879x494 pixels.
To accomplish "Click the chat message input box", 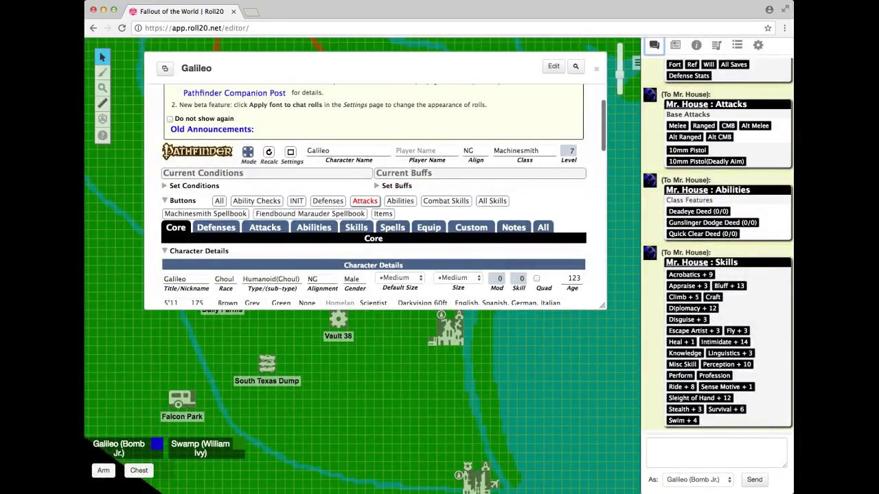I will pyautogui.click(x=717, y=454).
